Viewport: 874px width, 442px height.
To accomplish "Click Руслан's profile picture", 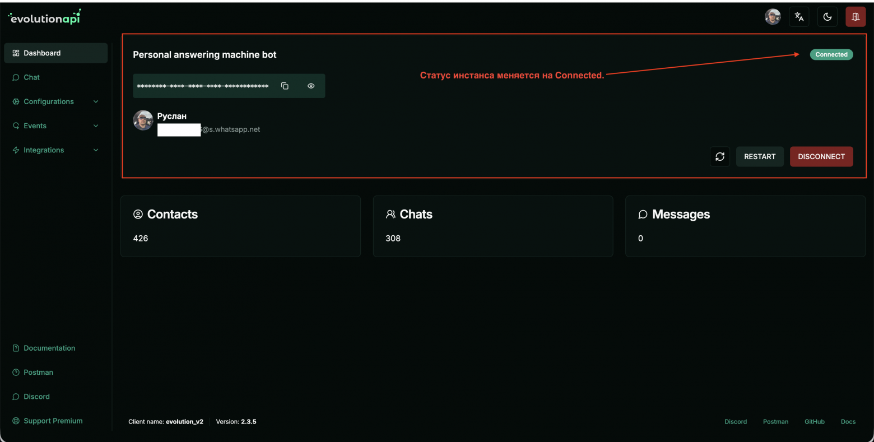I will pyautogui.click(x=143, y=120).
